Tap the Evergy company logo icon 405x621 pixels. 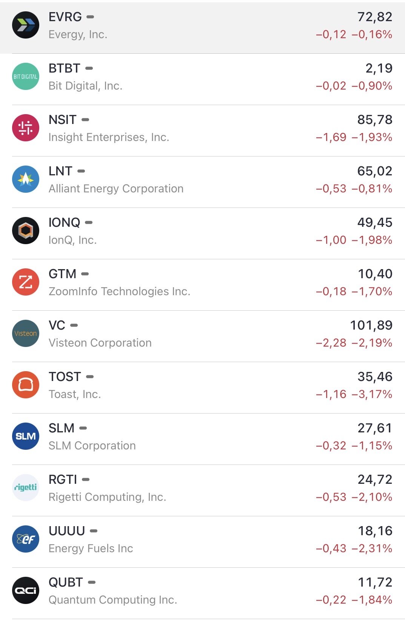coord(26,25)
